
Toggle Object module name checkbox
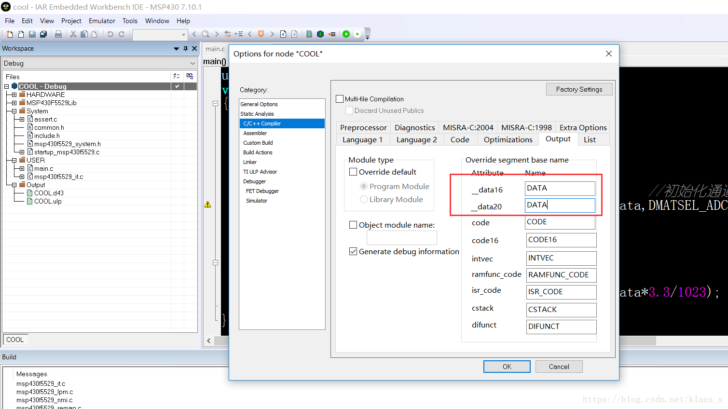point(353,225)
